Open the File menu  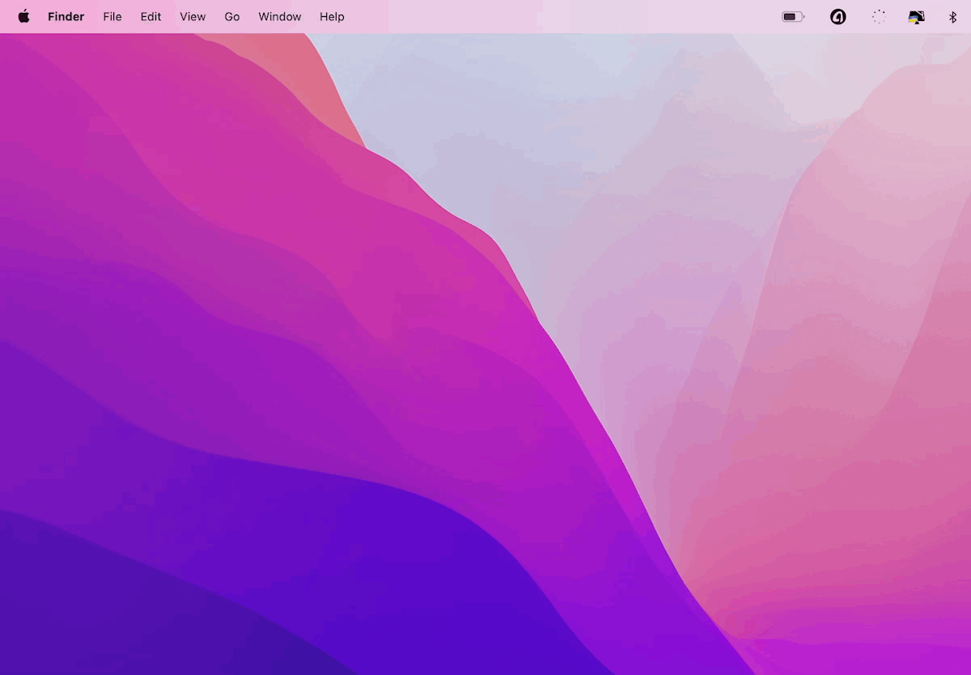tap(112, 16)
